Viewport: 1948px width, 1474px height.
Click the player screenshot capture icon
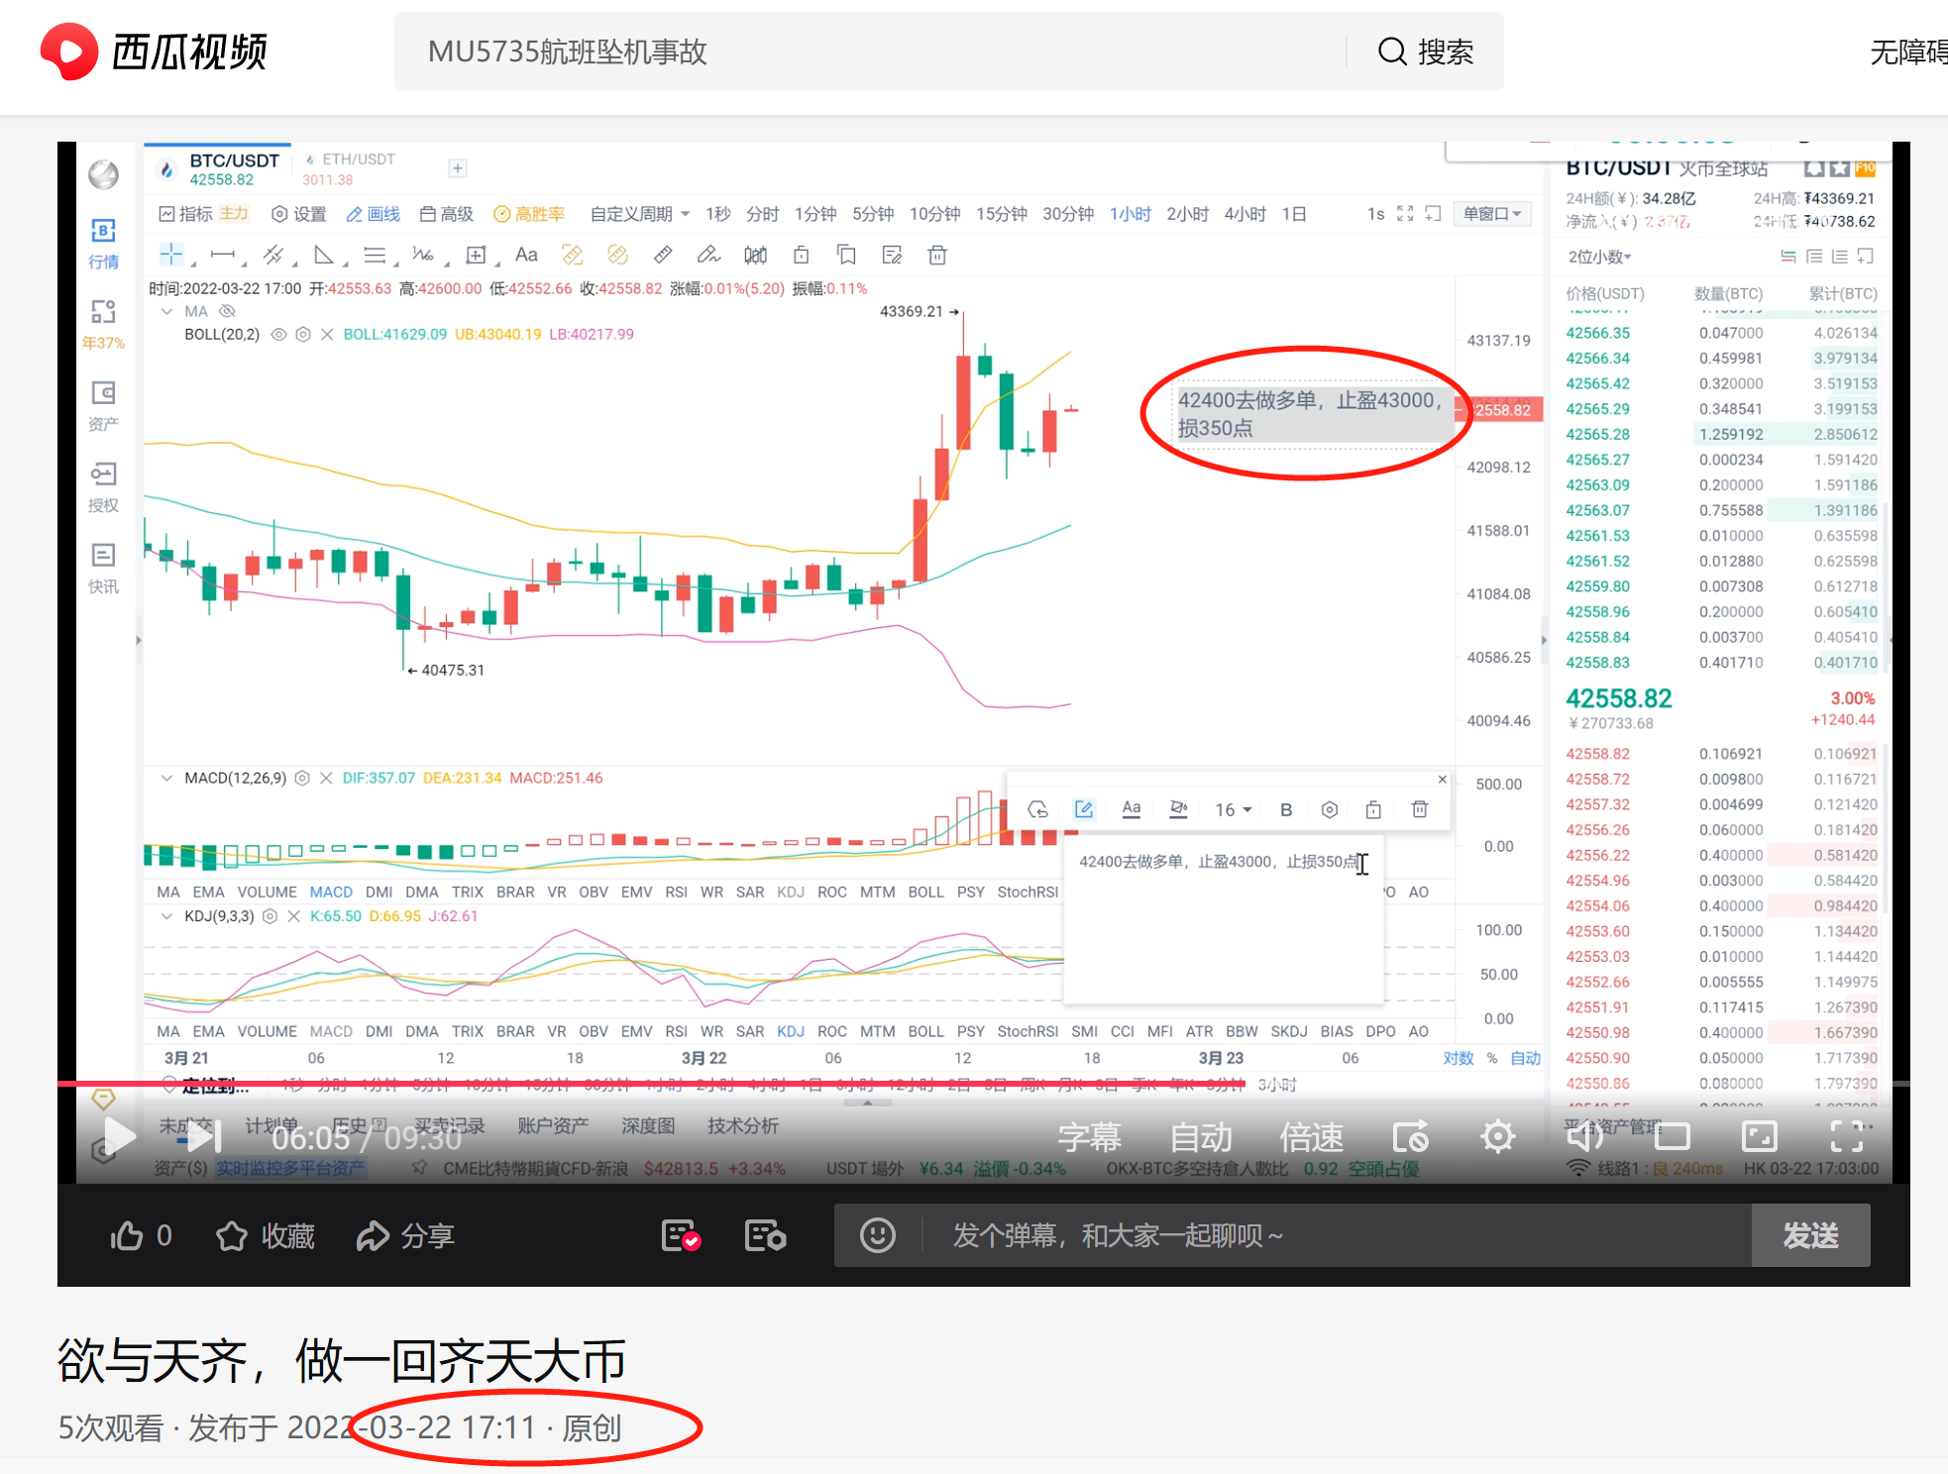tap(1411, 1136)
